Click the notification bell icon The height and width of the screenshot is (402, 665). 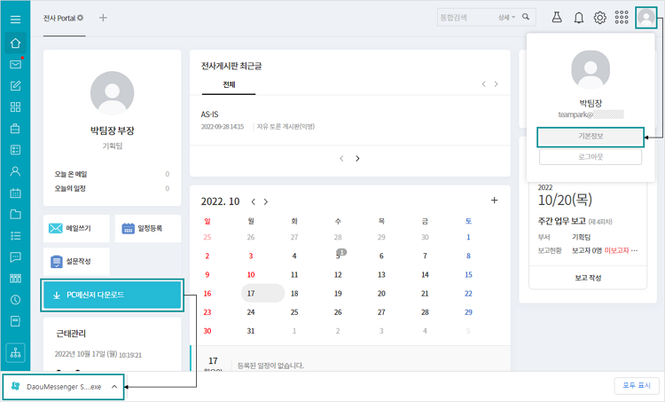[578, 18]
